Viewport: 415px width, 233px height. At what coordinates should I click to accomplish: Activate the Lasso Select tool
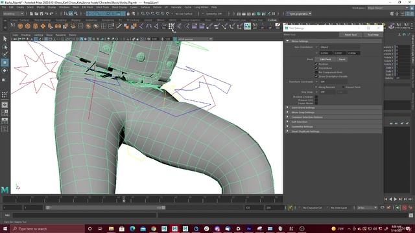tap(5, 47)
